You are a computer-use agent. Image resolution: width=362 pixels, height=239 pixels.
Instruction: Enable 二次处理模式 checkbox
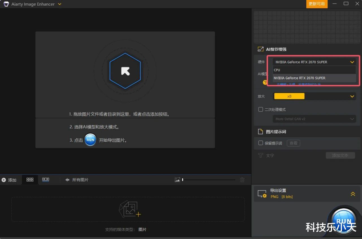pos(261,109)
